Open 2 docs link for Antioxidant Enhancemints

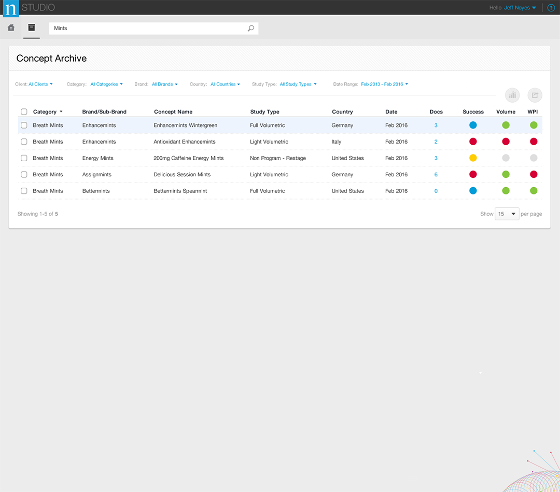click(x=436, y=142)
